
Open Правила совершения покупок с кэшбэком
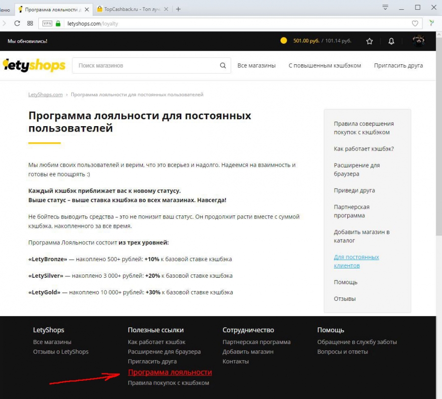(363, 128)
